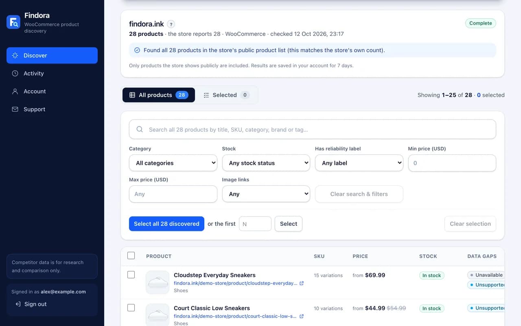The width and height of the screenshot is (521, 326).
Task: Open the Image links dropdown
Action: (266, 194)
